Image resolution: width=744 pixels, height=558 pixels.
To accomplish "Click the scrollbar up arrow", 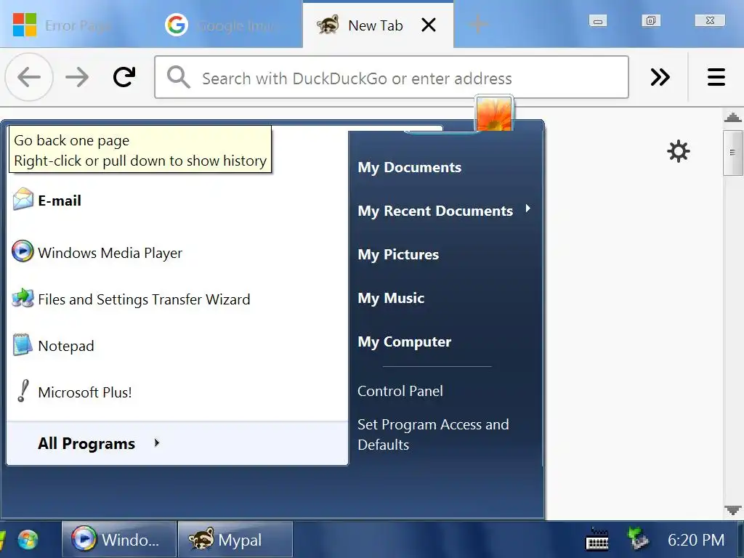I will click(x=733, y=117).
